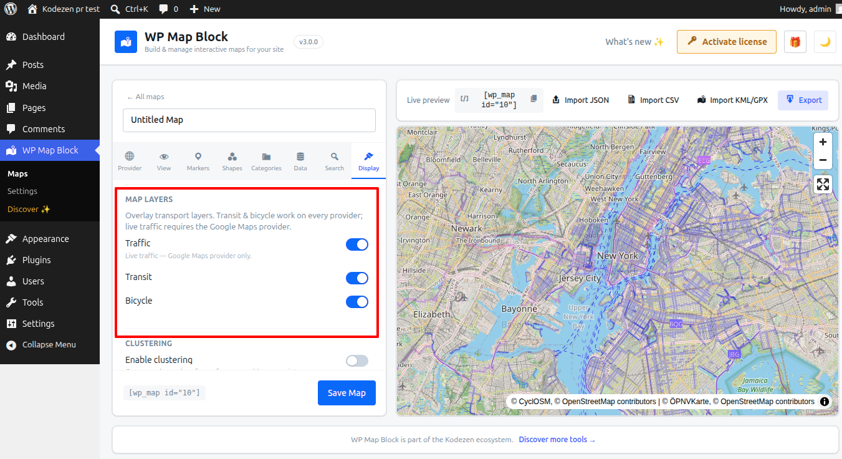842x459 pixels.
Task: Open main Settings sidebar item
Action: click(50, 324)
